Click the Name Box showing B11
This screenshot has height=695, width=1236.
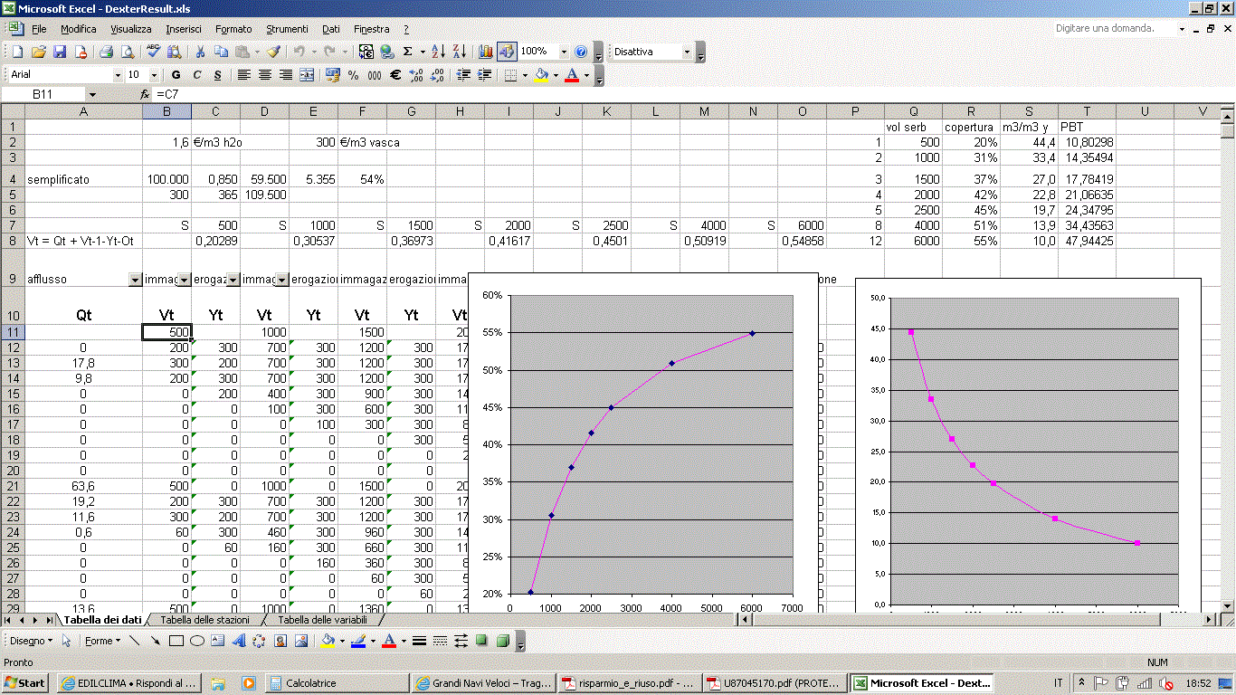tap(43, 94)
